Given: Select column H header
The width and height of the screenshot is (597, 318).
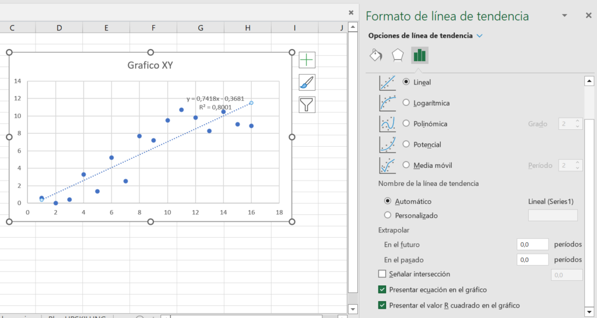Looking at the screenshot, I should point(247,28).
